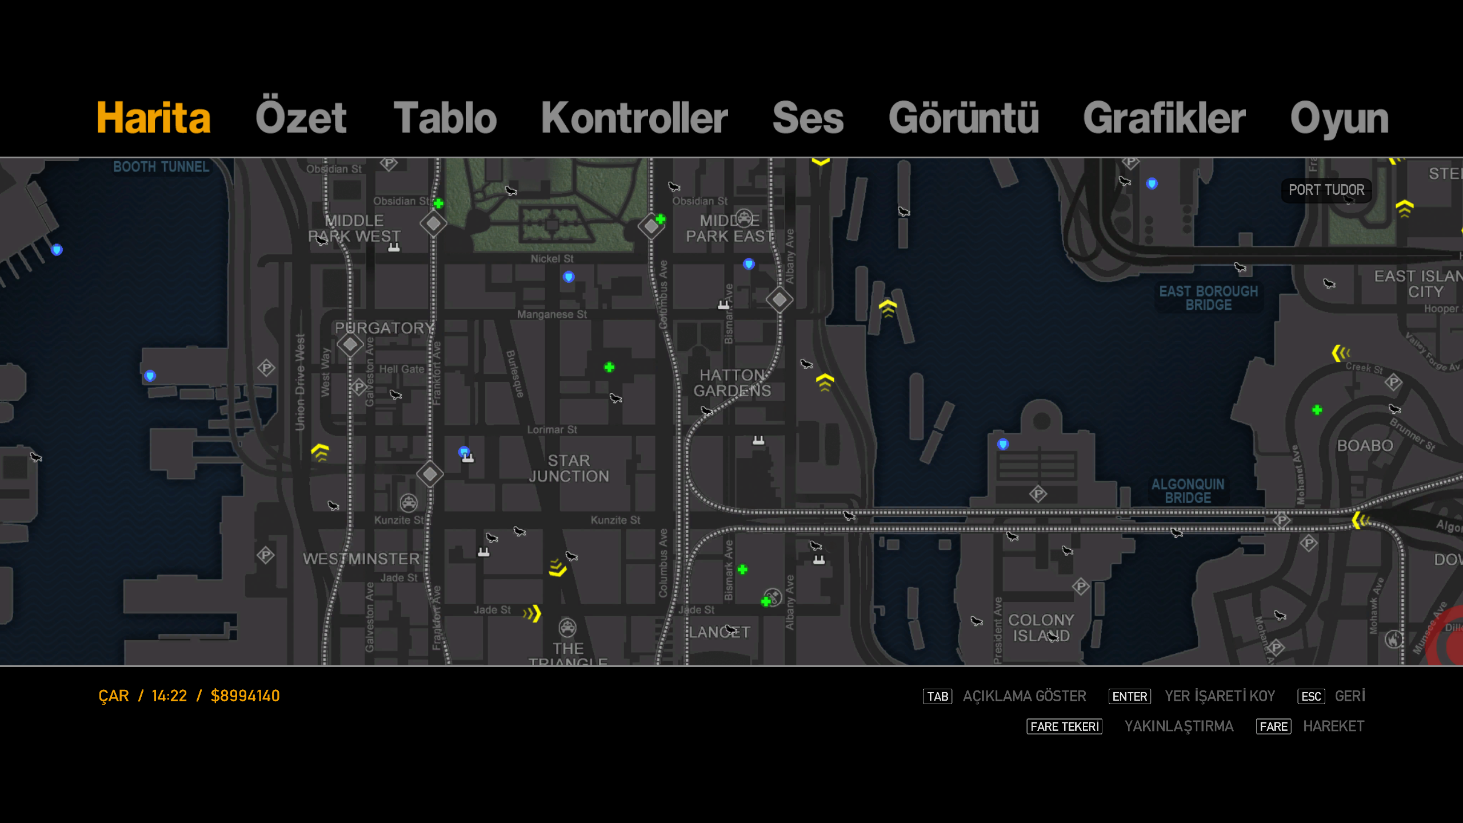This screenshot has width=1463, height=823.
Task: Click the ALGONQUIN BRIDGE label
Action: (1188, 491)
